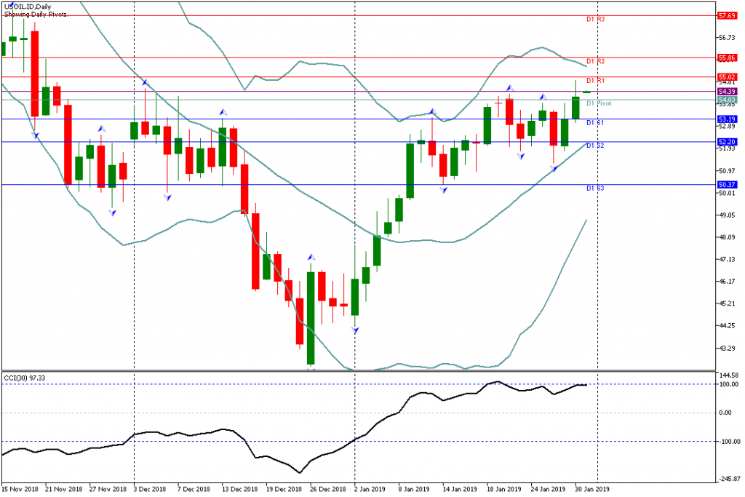Click the 100.00 level on CCI scale
The image size is (745, 497).
[728, 384]
